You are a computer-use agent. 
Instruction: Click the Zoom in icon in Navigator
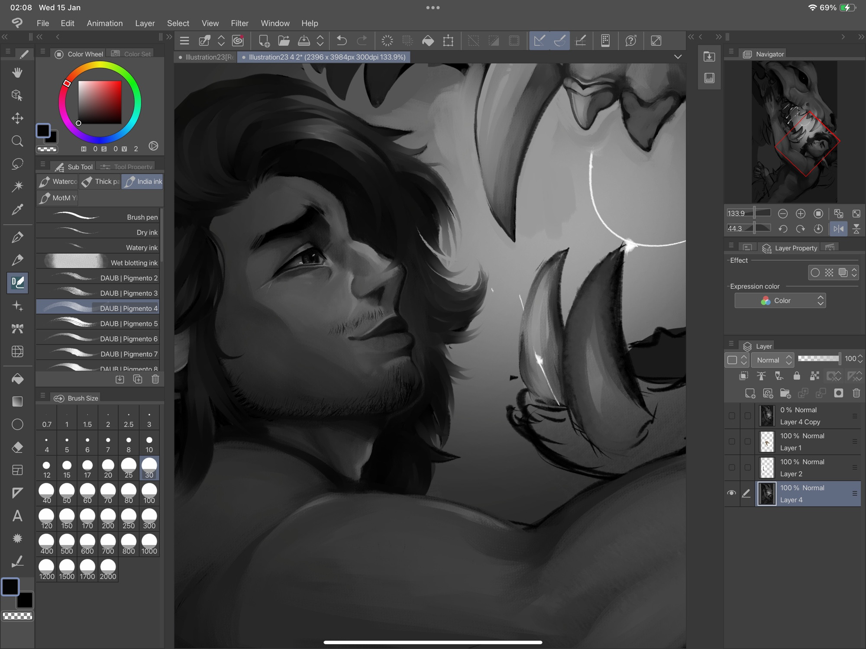click(x=800, y=213)
